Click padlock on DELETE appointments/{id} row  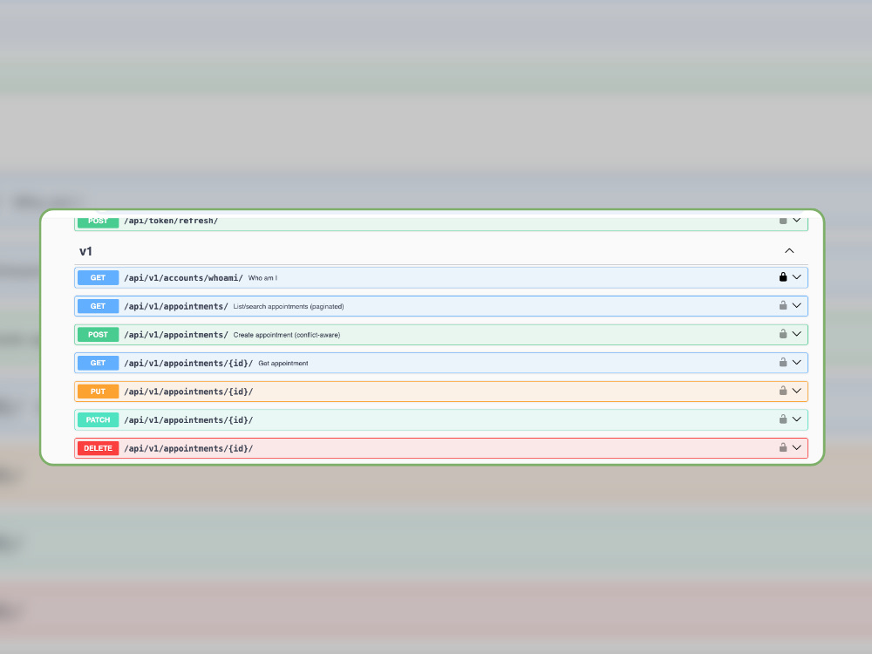point(783,447)
